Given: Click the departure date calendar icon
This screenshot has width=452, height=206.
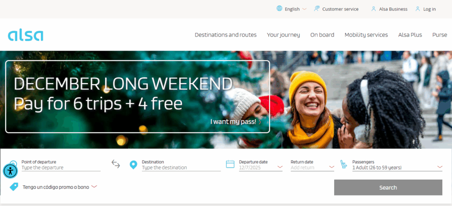Looking at the screenshot, I should click(230, 164).
